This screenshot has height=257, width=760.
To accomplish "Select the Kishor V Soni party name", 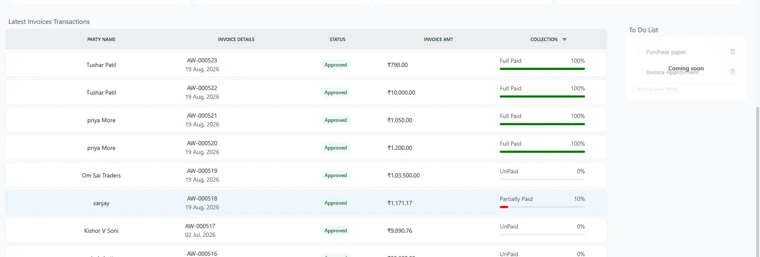I will pyautogui.click(x=101, y=231).
